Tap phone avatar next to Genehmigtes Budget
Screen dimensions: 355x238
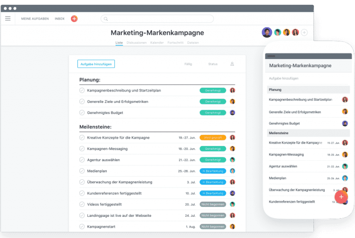point(345,123)
